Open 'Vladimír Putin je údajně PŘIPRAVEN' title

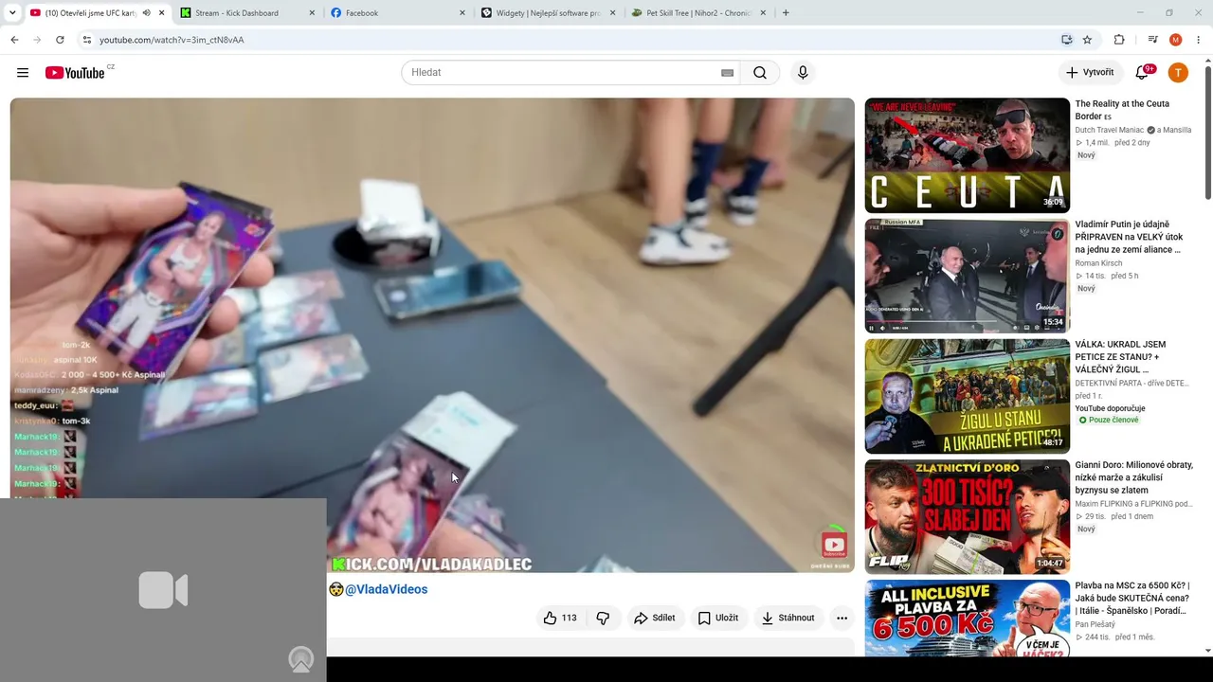[1128, 237]
